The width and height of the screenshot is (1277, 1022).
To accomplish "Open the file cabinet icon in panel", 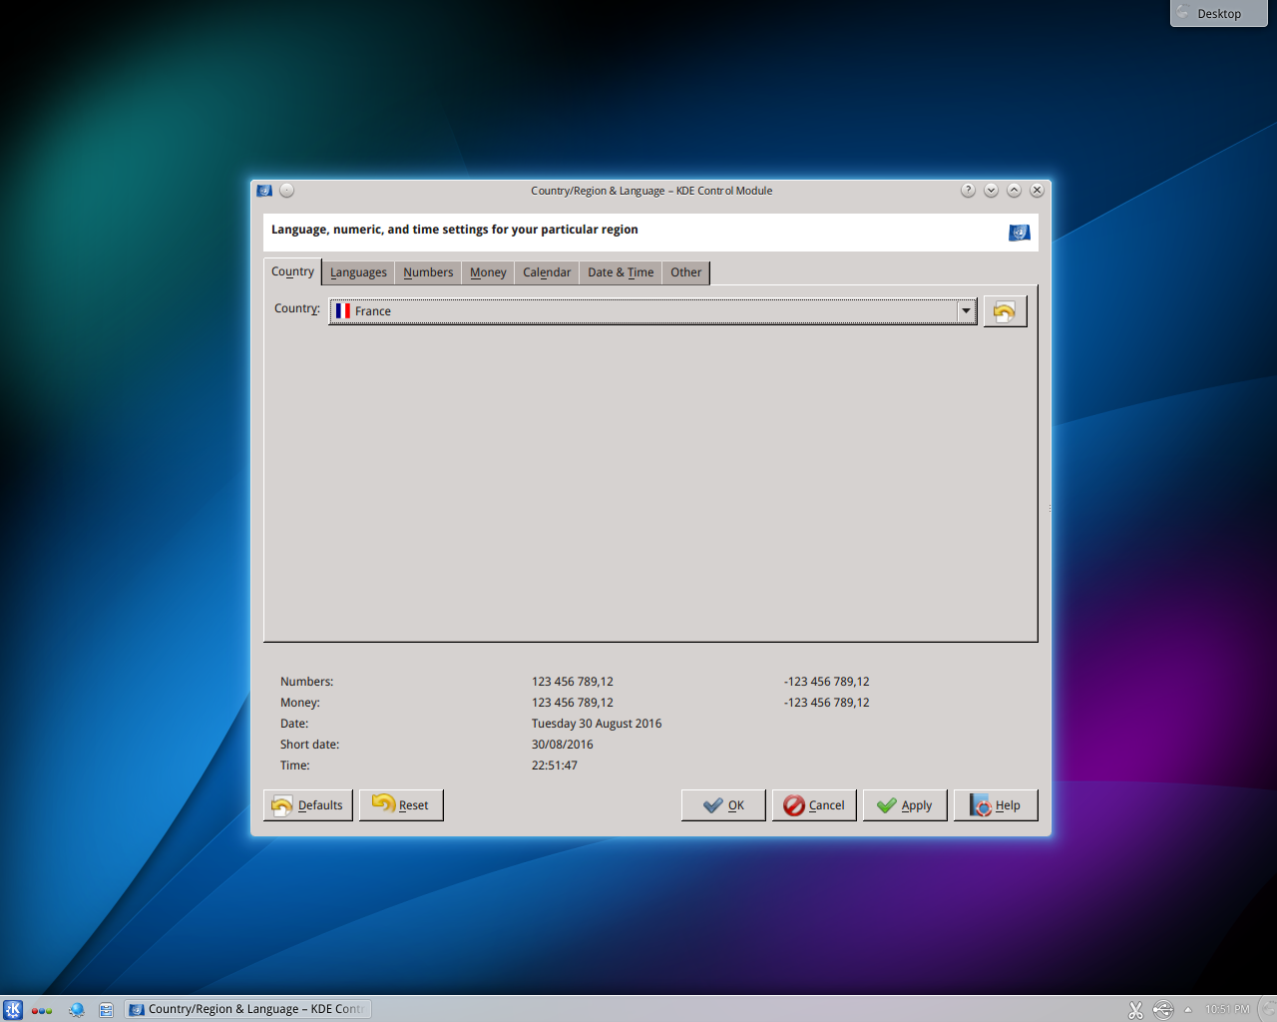I will tap(106, 1009).
